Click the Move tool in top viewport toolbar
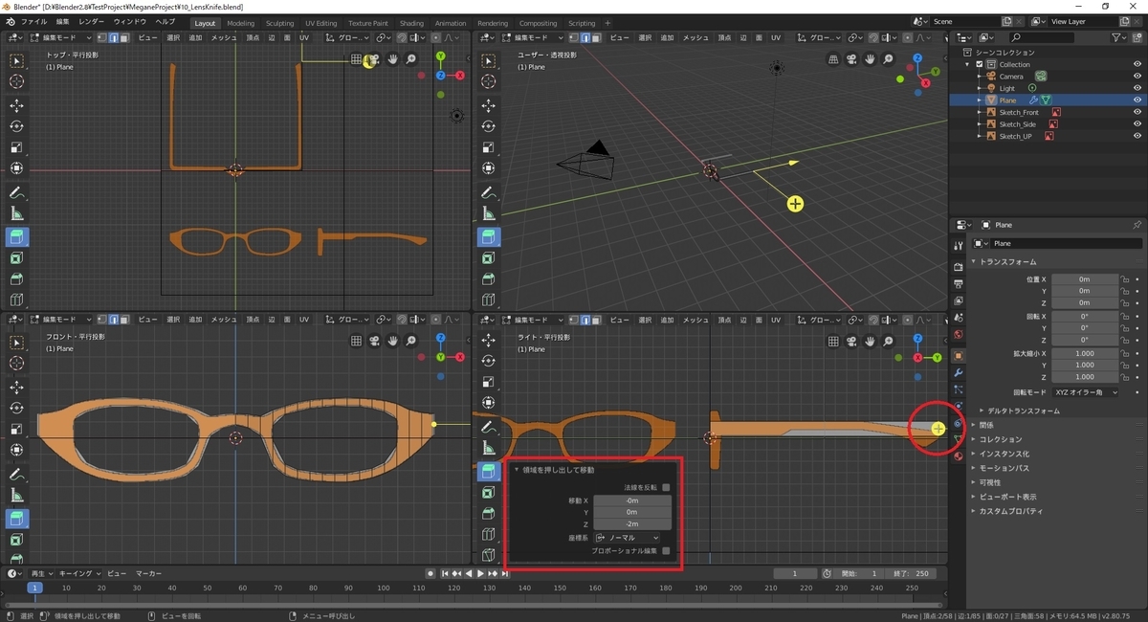 (x=17, y=105)
